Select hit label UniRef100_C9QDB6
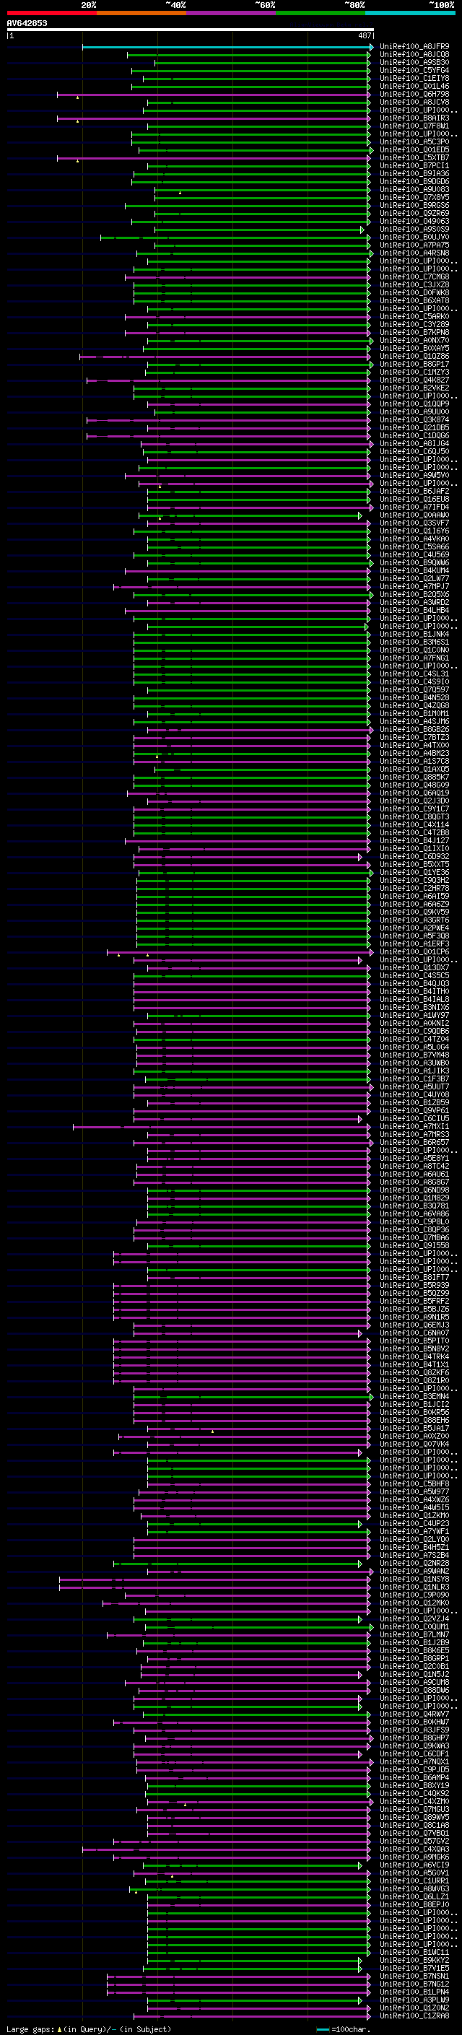 point(414,1032)
